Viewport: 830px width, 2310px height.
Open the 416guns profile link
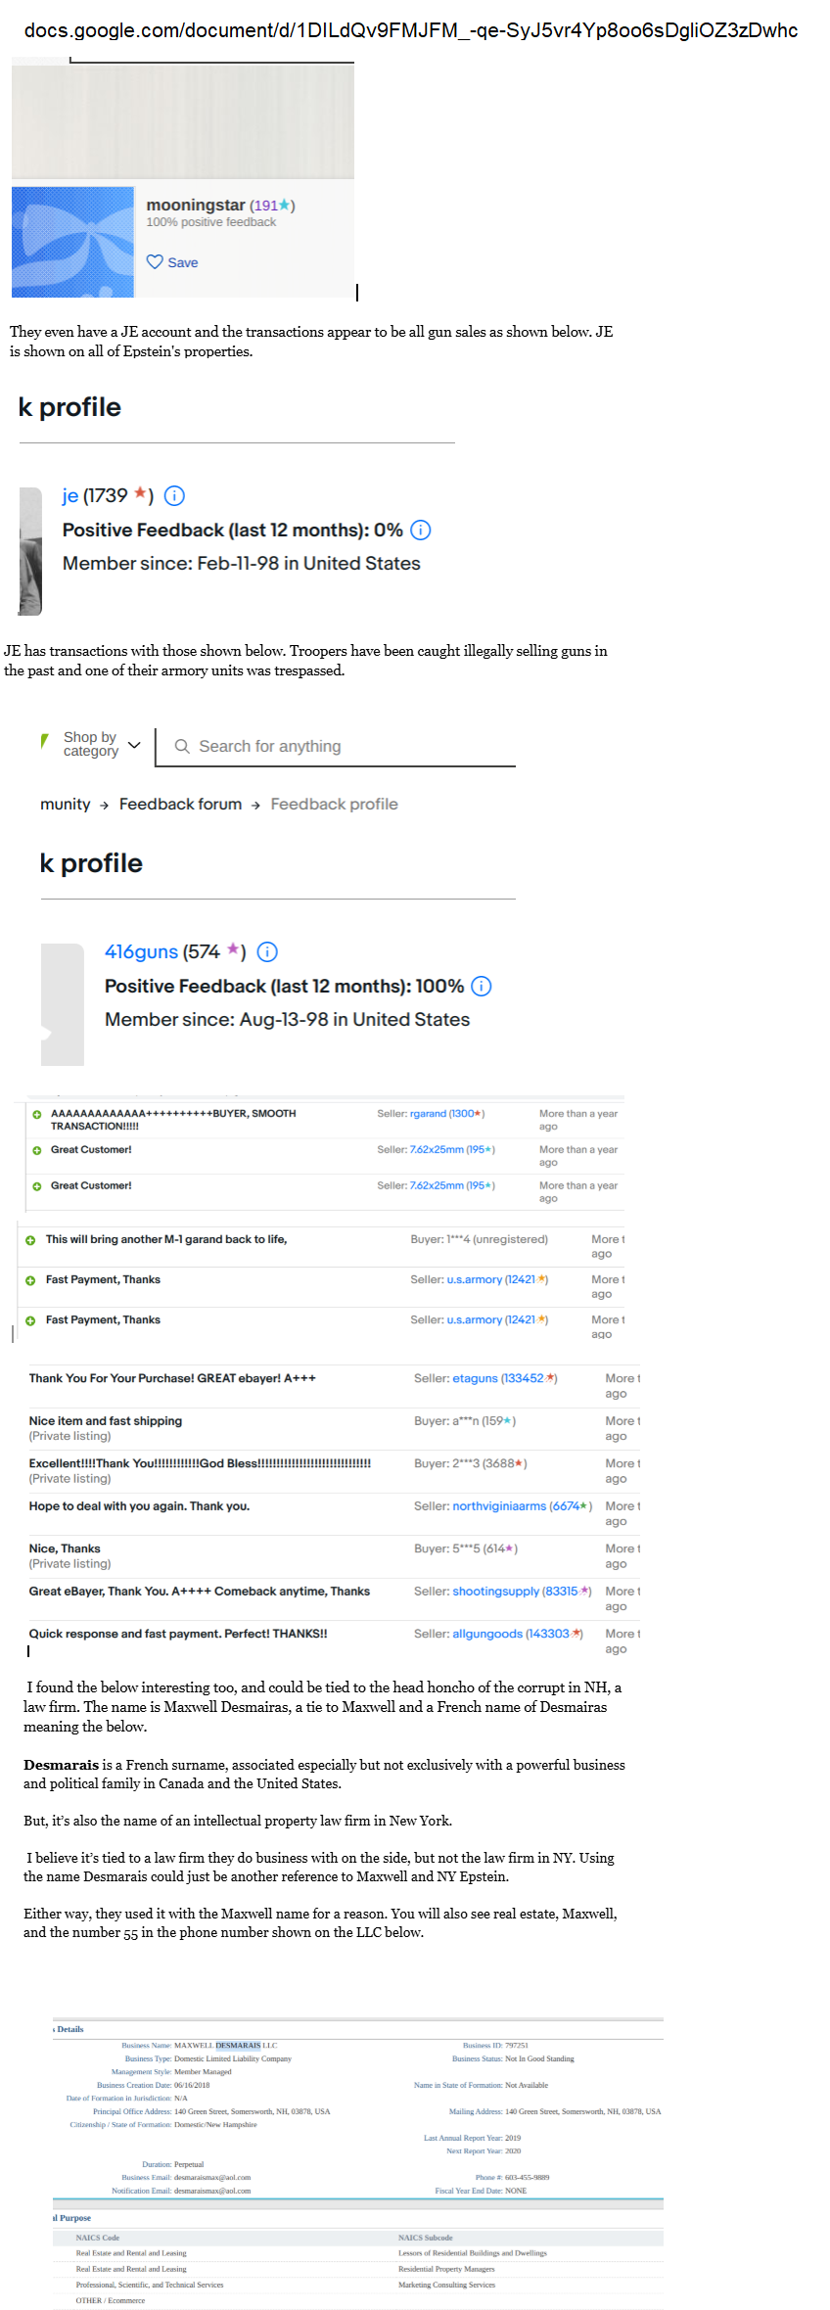click(141, 951)
